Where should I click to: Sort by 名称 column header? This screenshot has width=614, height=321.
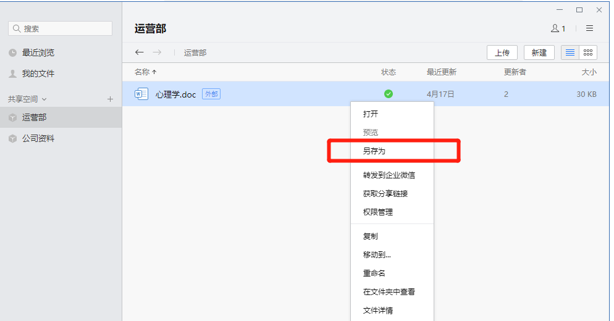coord(142,72)
